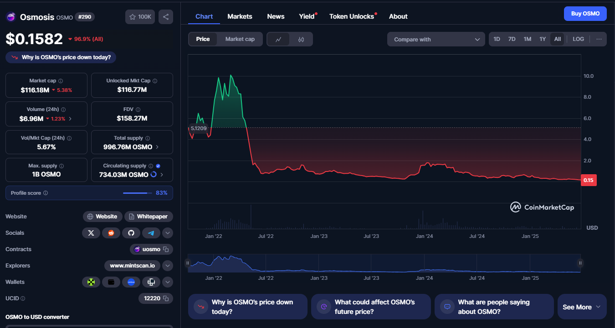The image size is (615, 328).
Task: Click info icon beside Volume (24h)
Action: 63,110
